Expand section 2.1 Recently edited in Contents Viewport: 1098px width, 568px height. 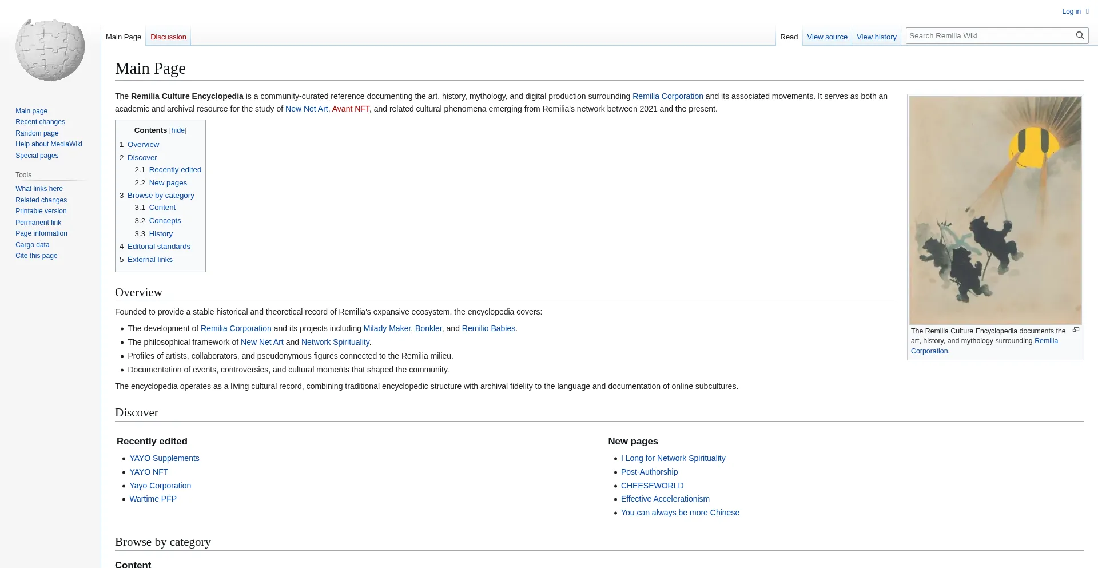(x=174, y=169)
